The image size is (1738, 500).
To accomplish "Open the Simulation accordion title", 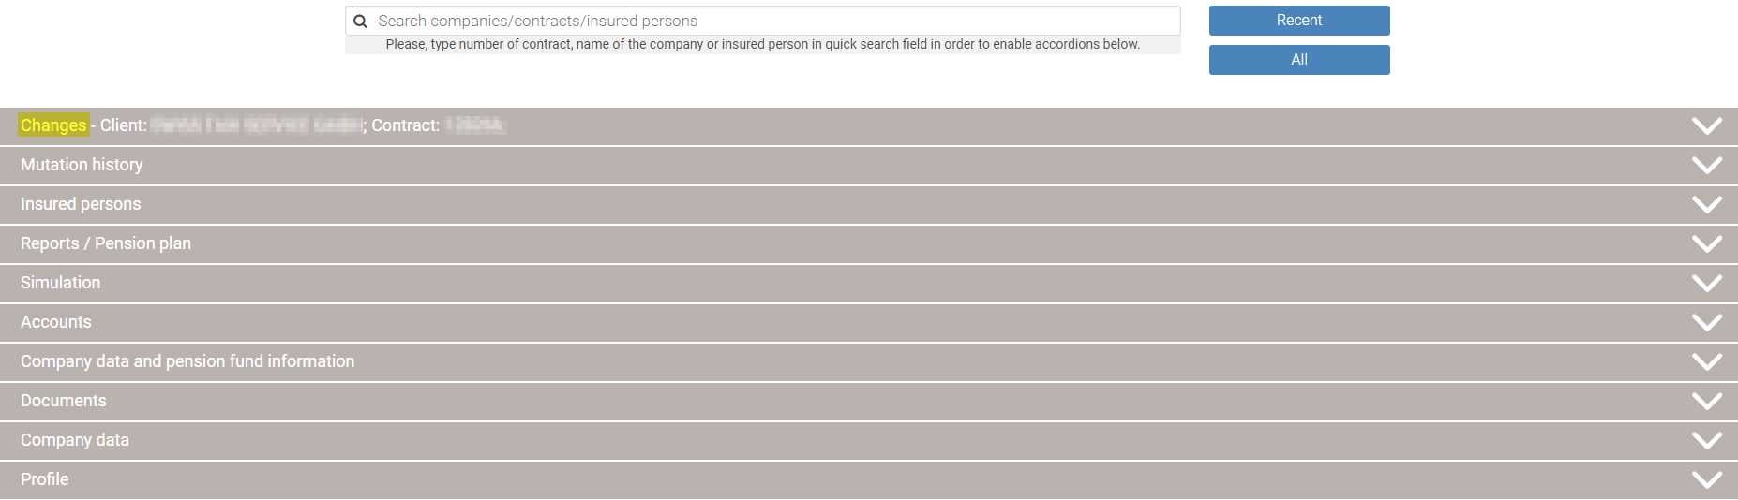I will tap(60, 283).
